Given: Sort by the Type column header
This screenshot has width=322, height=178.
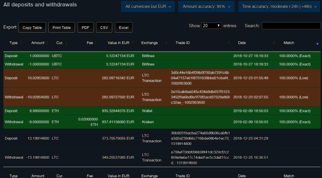Looking at the screenshot, I should coord(13,43).
